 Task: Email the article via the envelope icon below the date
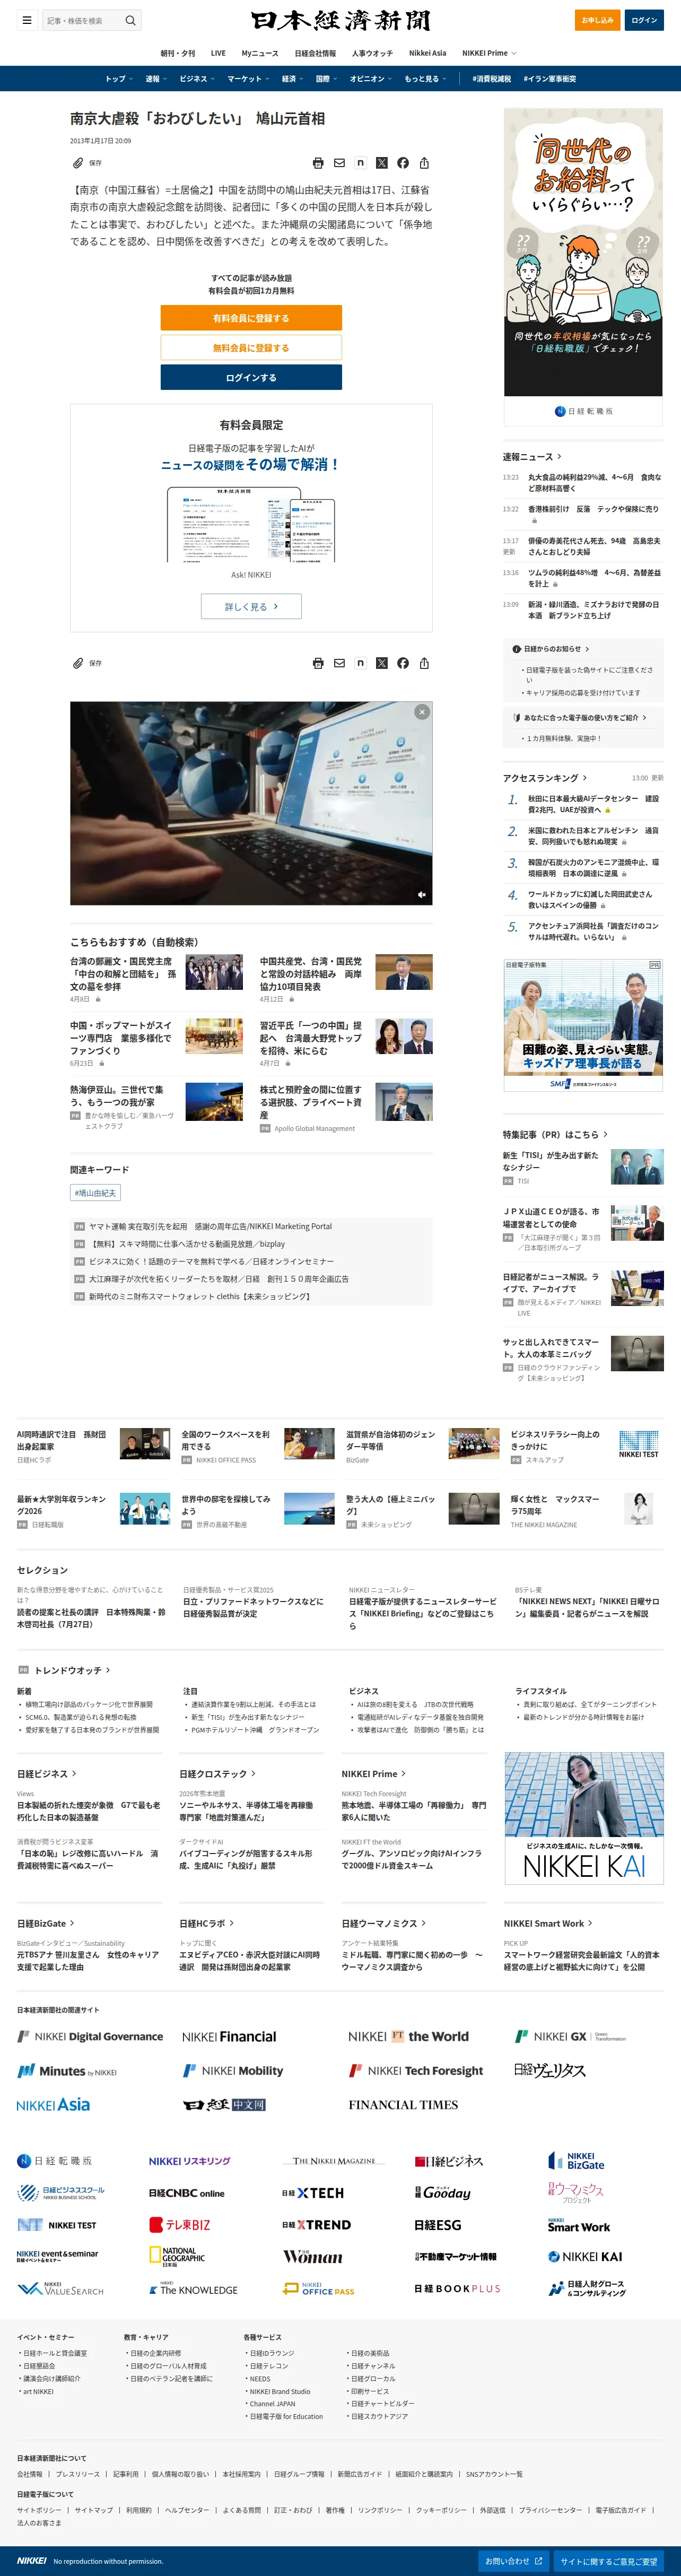[x=339, y=163]
